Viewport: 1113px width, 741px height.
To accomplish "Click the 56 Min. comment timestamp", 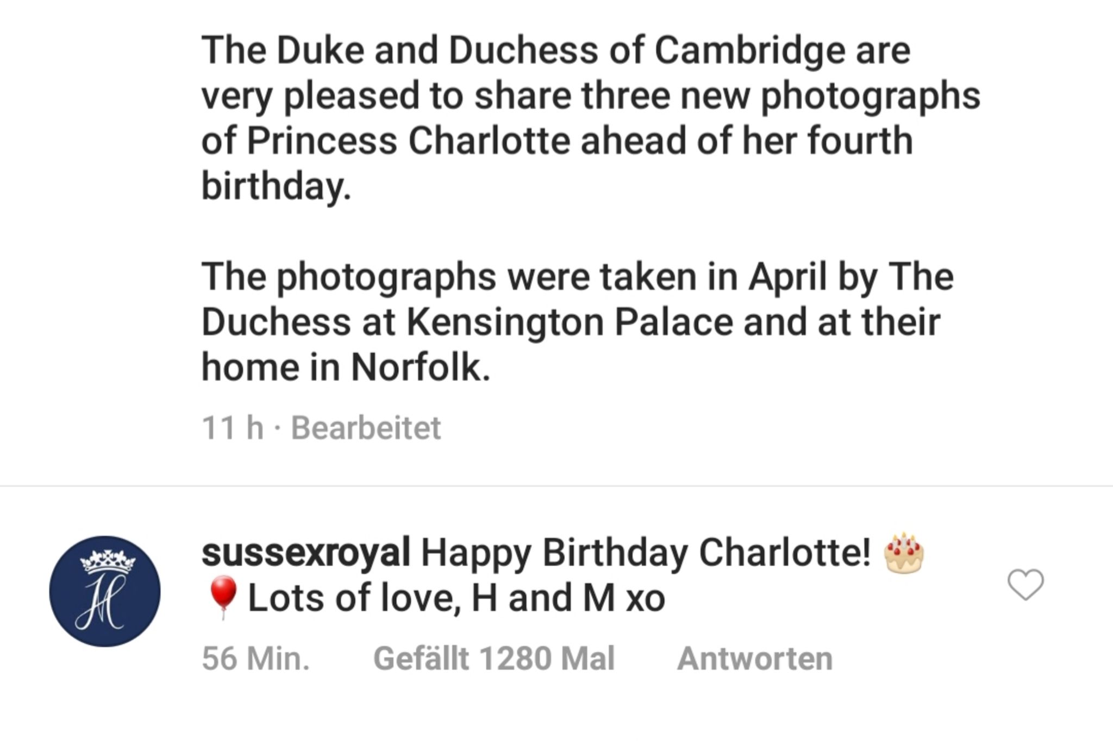I will [x=255, y=658].
